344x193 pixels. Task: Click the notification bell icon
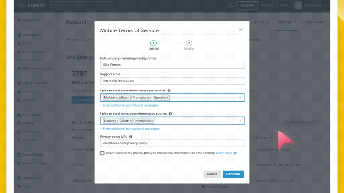(x=230, y=5)
